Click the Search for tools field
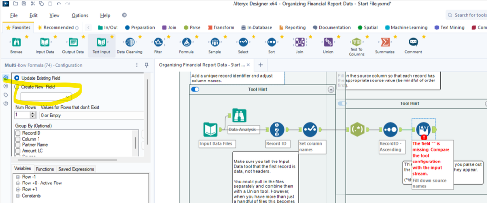The width and height of the screenshot is (487, 203). click(468, 15)
